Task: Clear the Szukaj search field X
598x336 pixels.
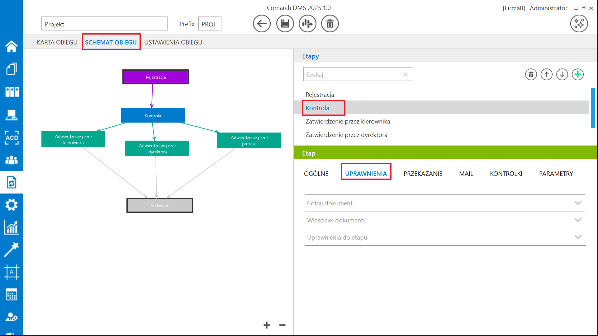Action: (x=406, y=75)
